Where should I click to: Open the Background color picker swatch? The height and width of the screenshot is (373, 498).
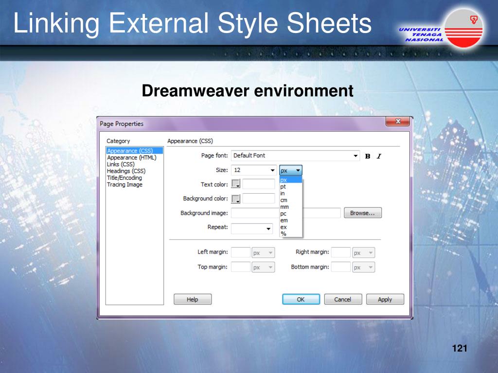pos(236,199)
